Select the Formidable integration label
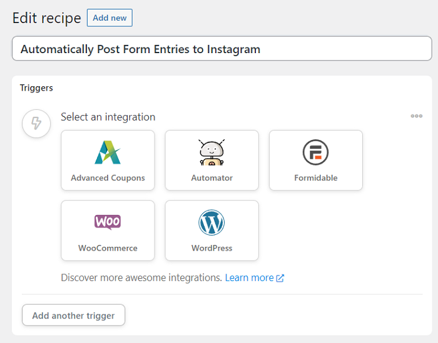Image resolution: width=438 pixels, height=343 pixels. pos(315,178)
